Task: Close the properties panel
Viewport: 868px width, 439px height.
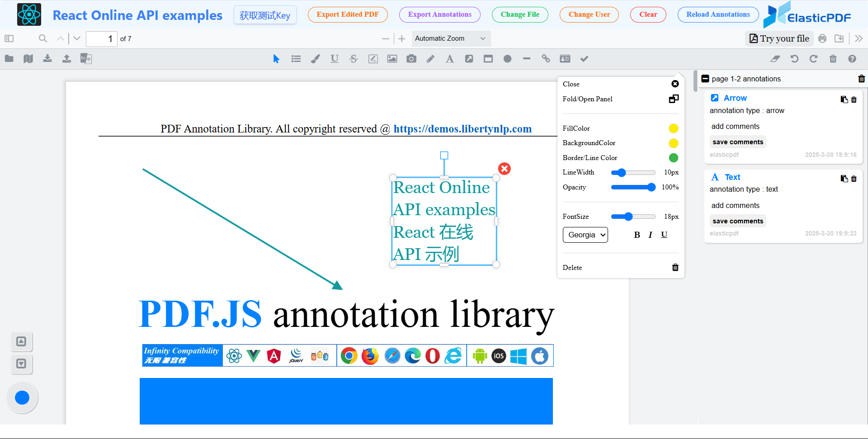Action: pyautogui.click(x=675, y=84)
